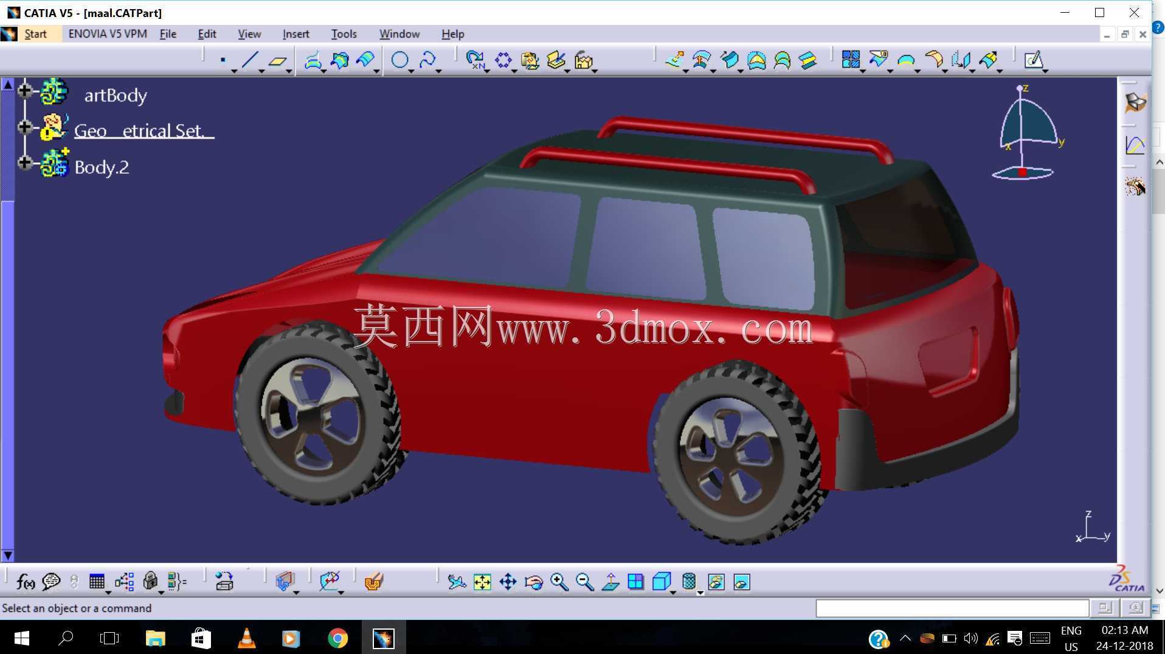Click the Shading cylinder icon
Screen dimensions: 1165x654
click(689, 582)
